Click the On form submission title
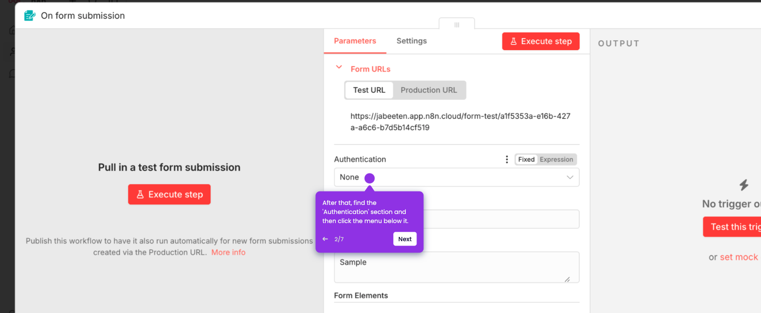The image size is (761, 313). (x=83, y=16)
